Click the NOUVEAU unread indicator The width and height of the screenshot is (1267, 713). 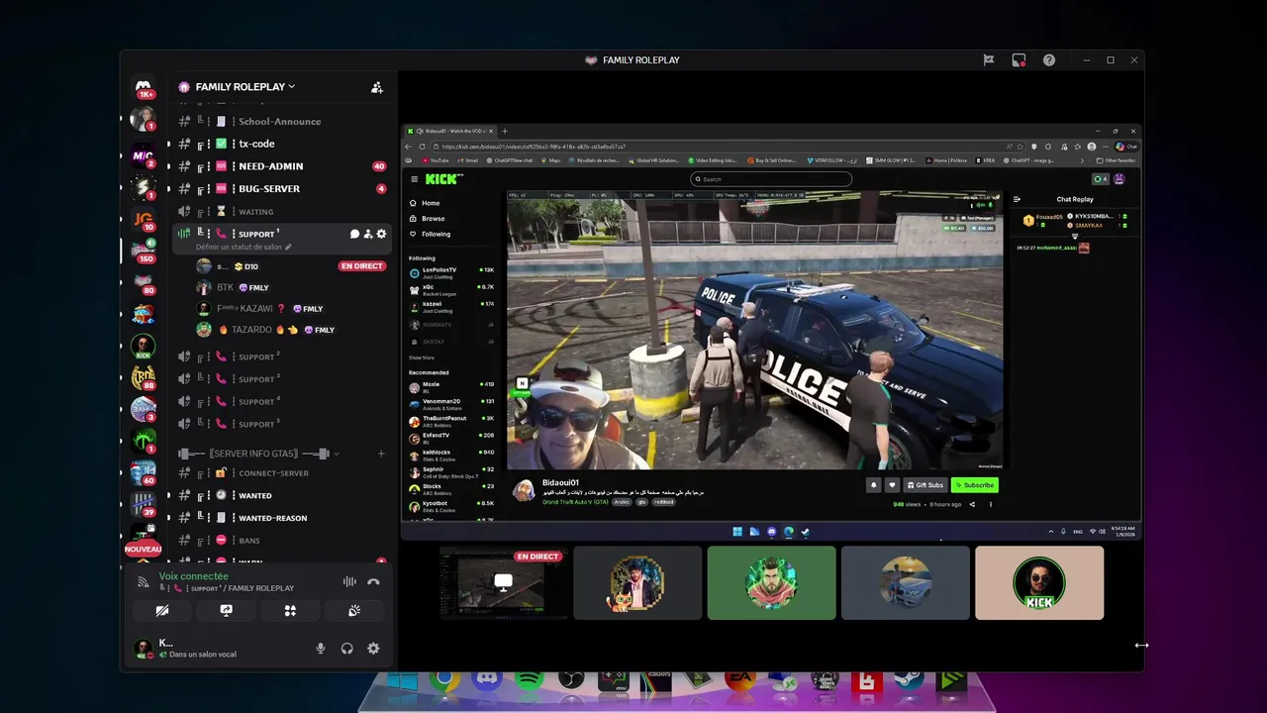(144, 549)
